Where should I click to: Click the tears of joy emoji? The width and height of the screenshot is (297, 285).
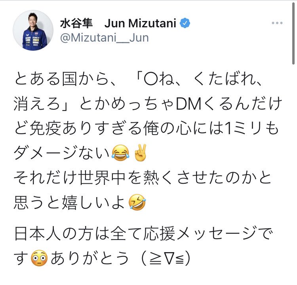tap(120, 153)
